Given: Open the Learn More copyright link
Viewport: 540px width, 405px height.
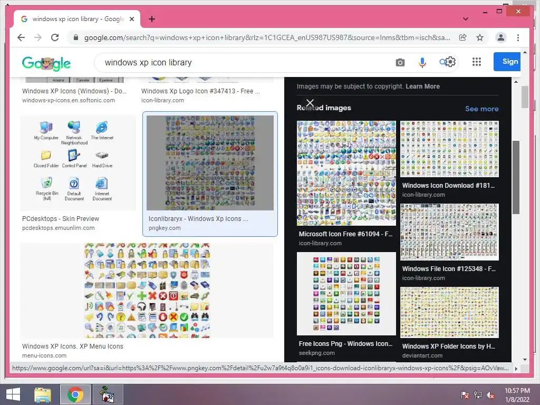Looking at the screenshot, I should (422, 86).
